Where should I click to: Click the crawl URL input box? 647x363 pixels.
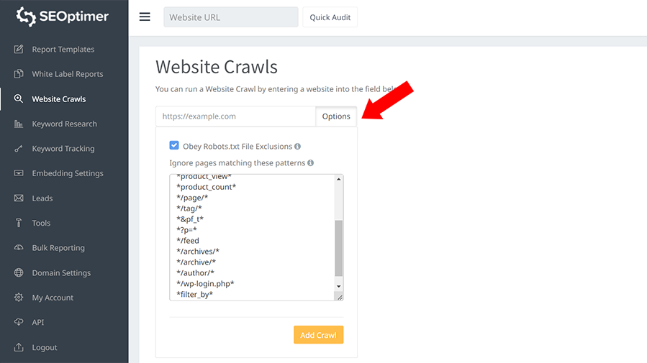pos(235,116)
